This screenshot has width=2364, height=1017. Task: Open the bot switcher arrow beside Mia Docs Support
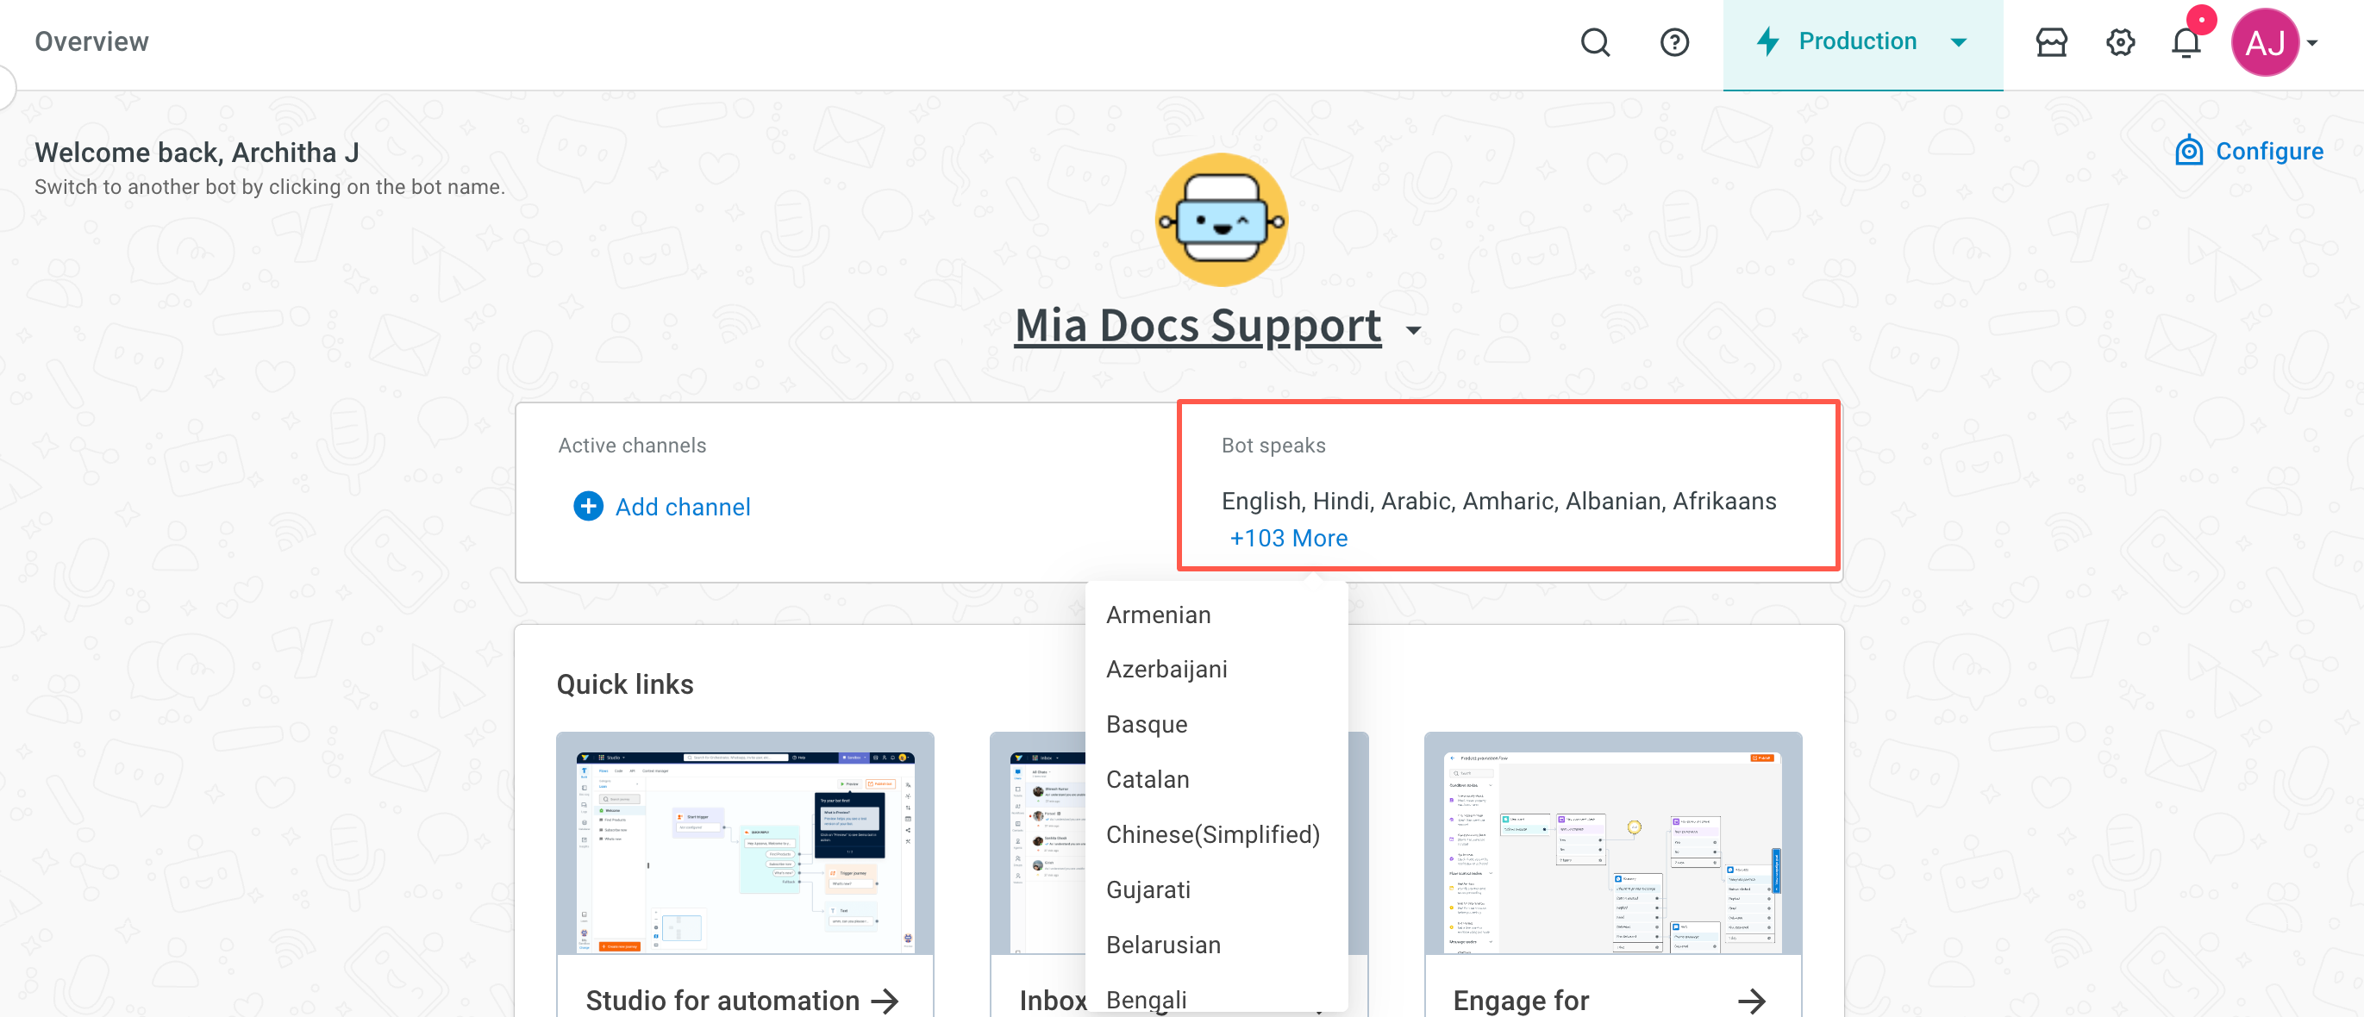point(1414,330)
